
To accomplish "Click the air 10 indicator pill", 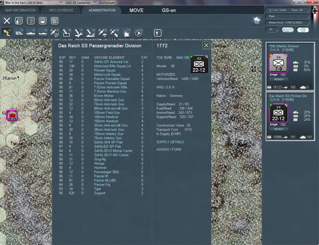I will point(302,30).
